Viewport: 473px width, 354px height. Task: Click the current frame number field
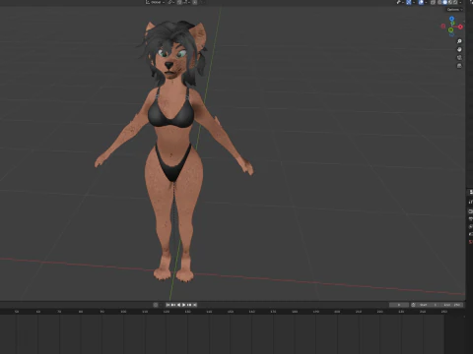[x=399, y=305]
